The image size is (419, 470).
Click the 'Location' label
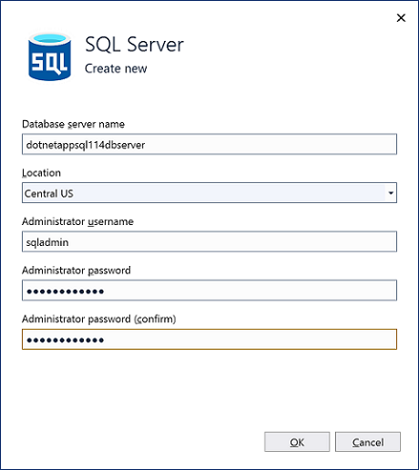pyautogui.click(x=41, y=173)
